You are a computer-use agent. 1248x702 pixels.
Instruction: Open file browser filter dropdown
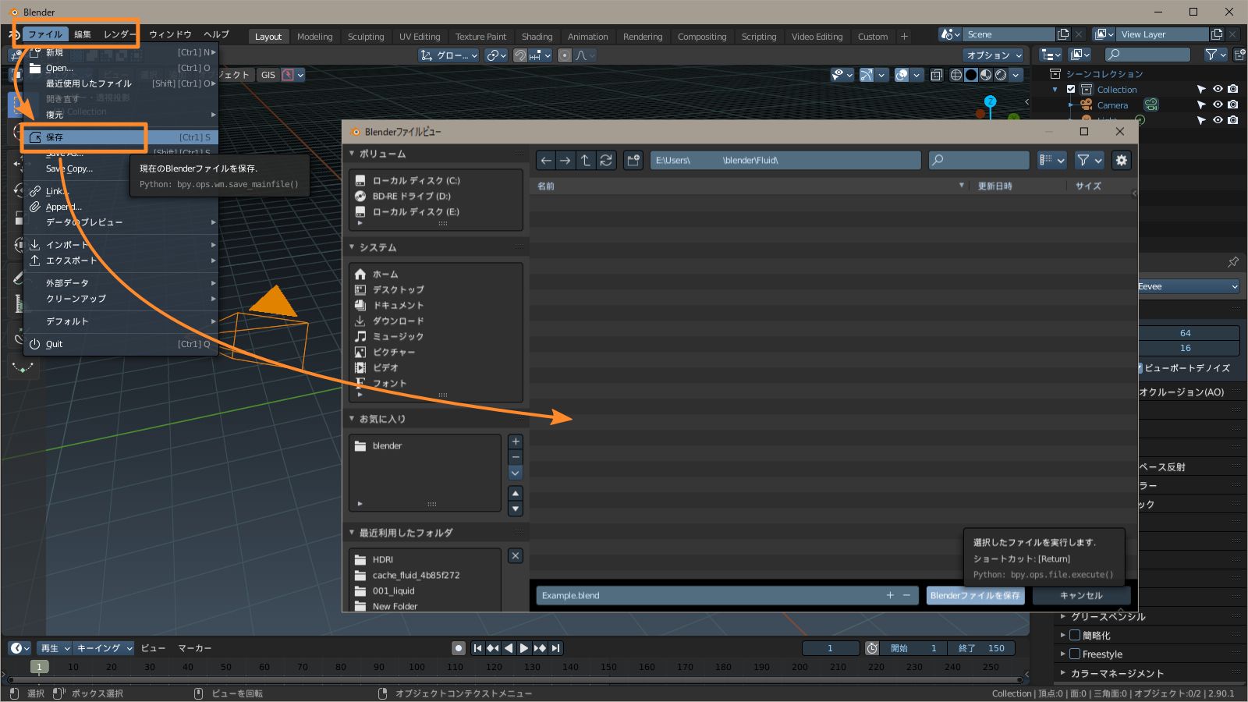pyautogui.click(x=1090, y=161)
